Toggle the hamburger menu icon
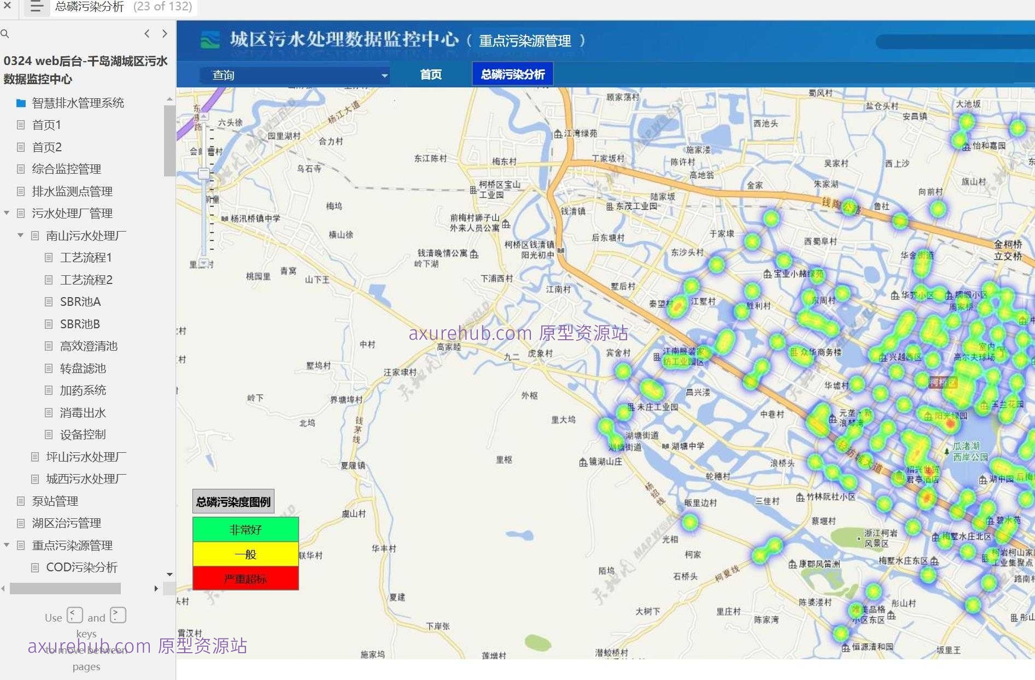Screen dimensions: 1035x680 point(37,7)
